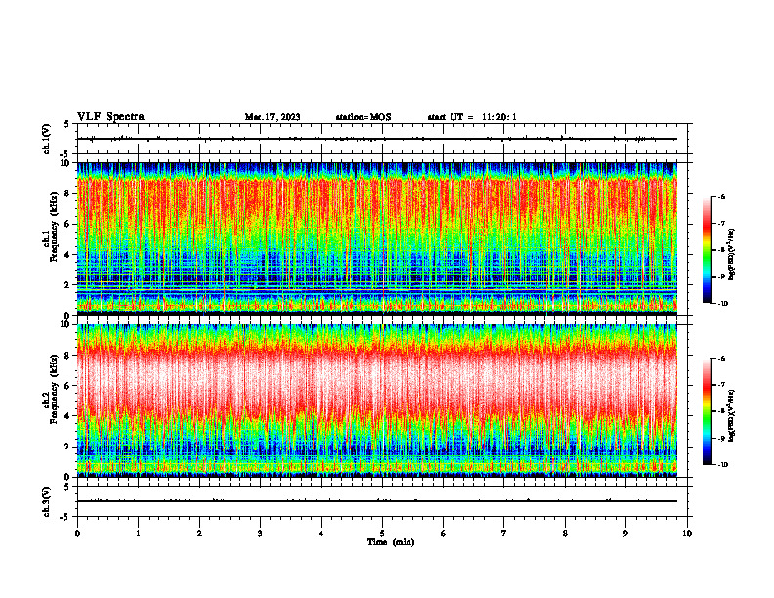The height and width of the screenshot is (598, 774).
Task: Select the ch.1 colorbar log(PSD) label
Action: pos(732,255)
